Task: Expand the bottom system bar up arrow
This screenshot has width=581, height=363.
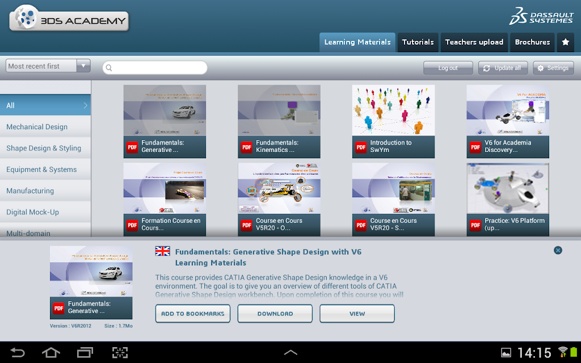Action: tap(290, 352)
